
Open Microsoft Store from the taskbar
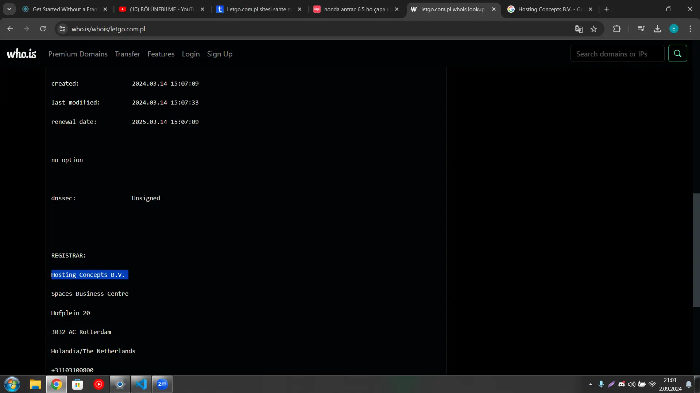(x=77, y=384)
